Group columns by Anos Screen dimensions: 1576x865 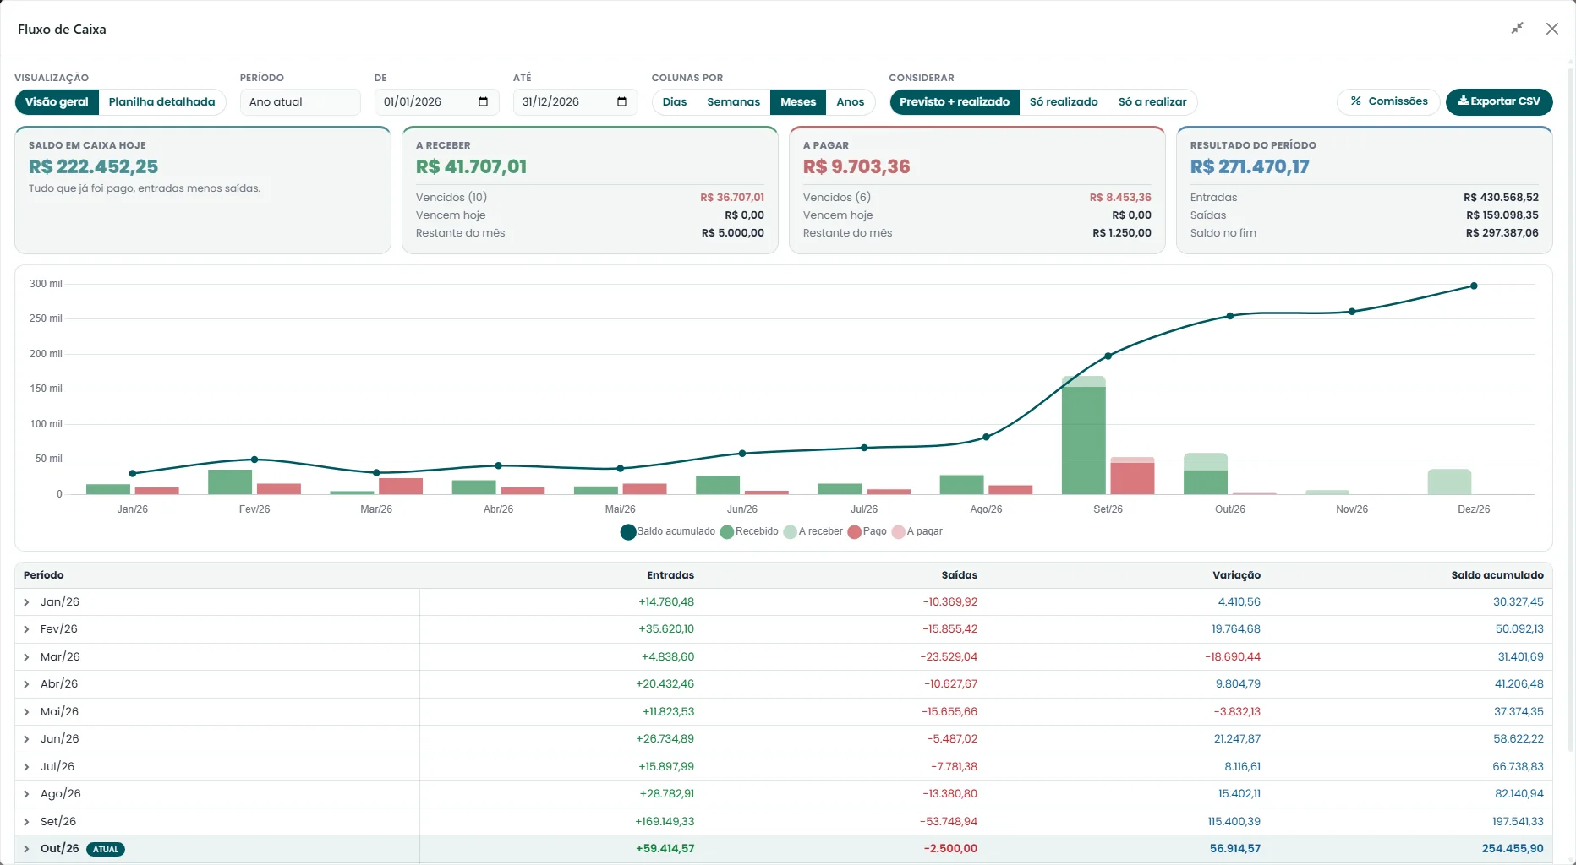click(x=851, y=101)
